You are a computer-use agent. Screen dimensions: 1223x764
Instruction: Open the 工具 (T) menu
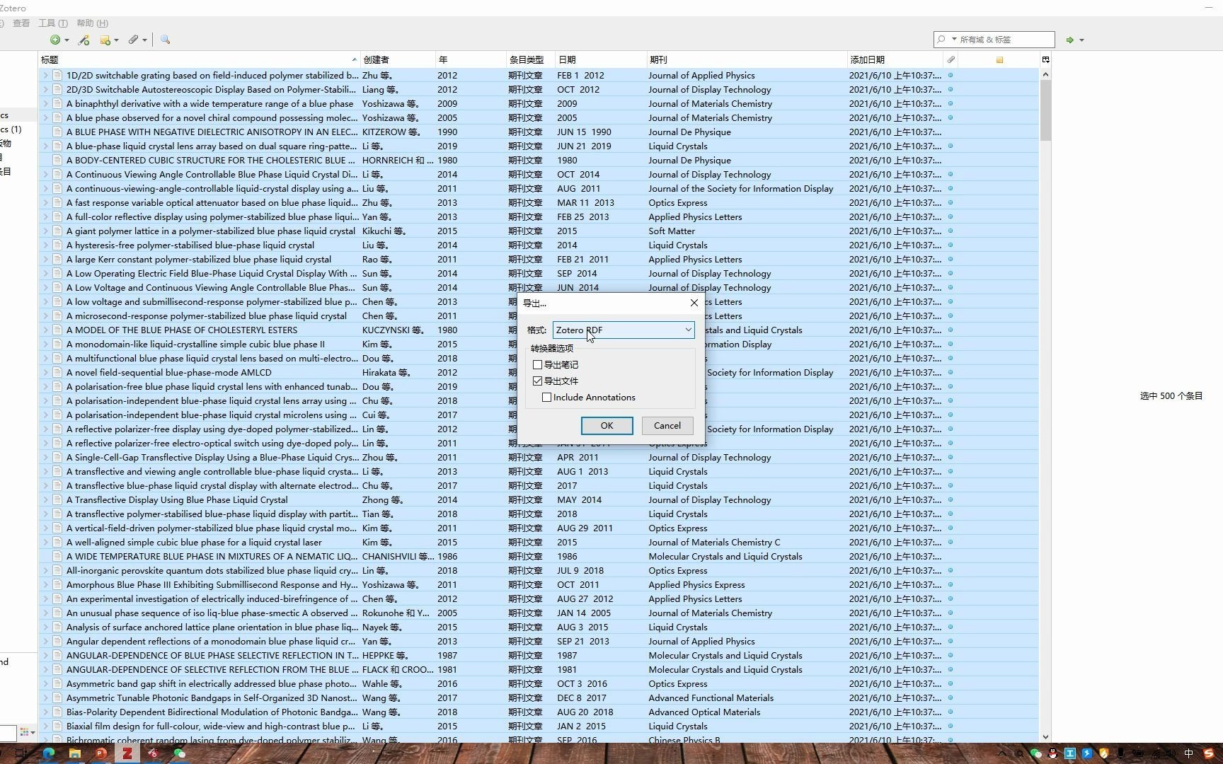pos(53,23)
